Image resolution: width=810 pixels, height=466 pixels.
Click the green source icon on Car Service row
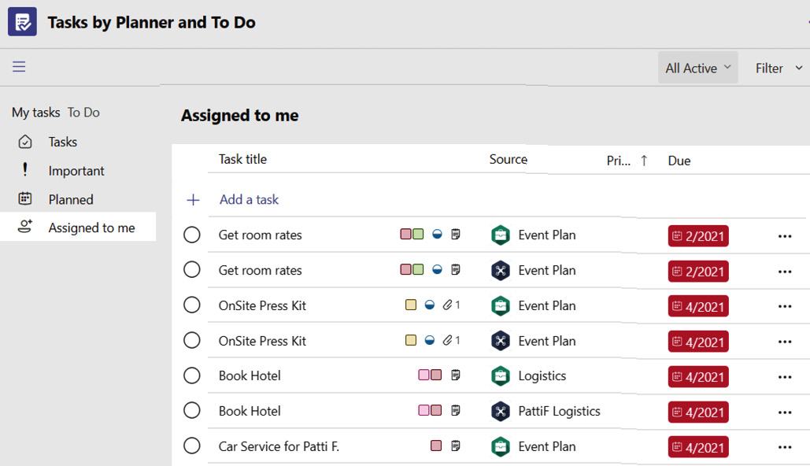tap(501, 446)
